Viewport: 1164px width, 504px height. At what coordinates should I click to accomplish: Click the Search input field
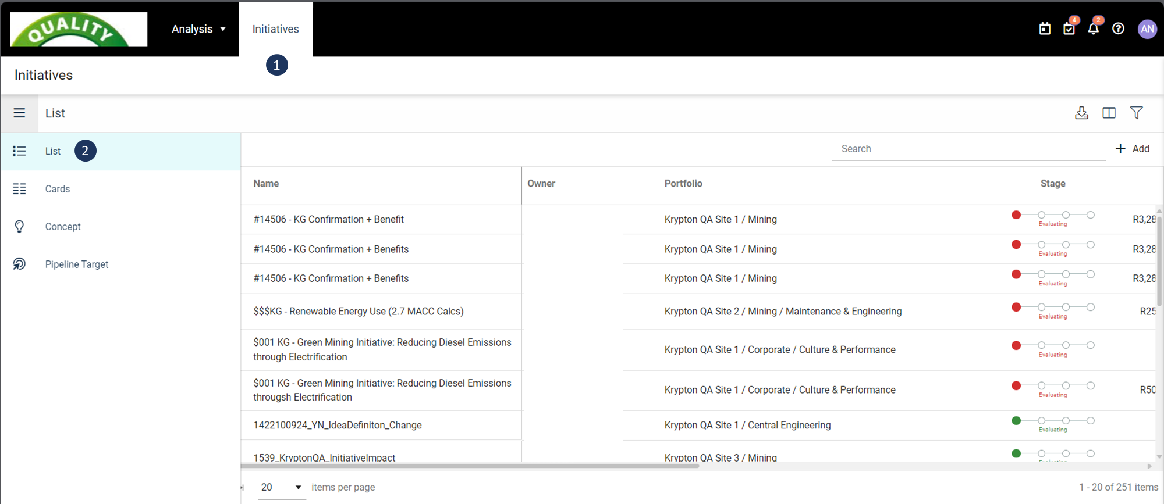click(x=969, y=149)
